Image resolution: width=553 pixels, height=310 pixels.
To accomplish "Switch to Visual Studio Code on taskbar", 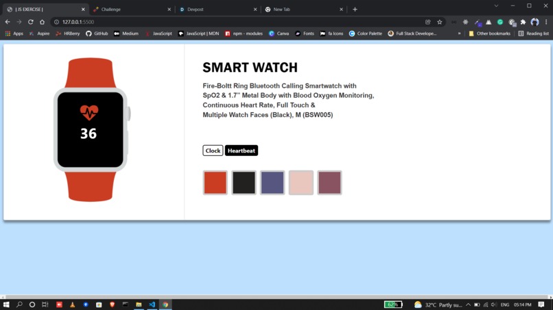I will (152, 305).
